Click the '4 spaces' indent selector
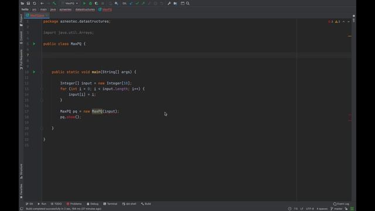 point(322,209)
